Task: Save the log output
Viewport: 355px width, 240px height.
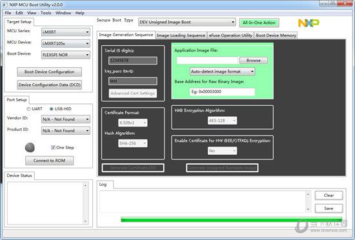Action: (x=329, y=208)
